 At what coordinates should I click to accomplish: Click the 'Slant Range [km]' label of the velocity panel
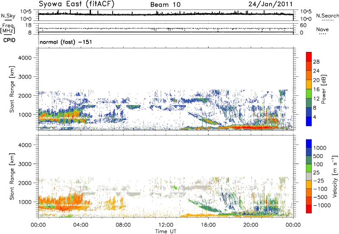pos(12,176)
